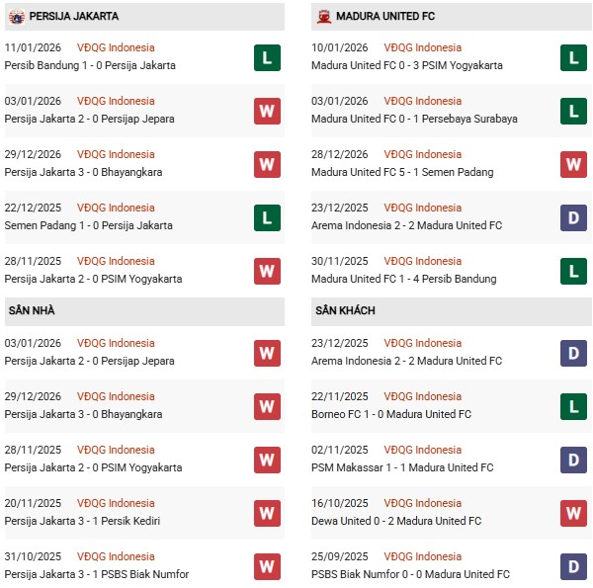Click the L badge for Borneo FC 1-0 match
The image size is (593, 588).
coord(573,406)
